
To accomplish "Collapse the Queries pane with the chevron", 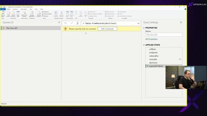I will 59,22.
